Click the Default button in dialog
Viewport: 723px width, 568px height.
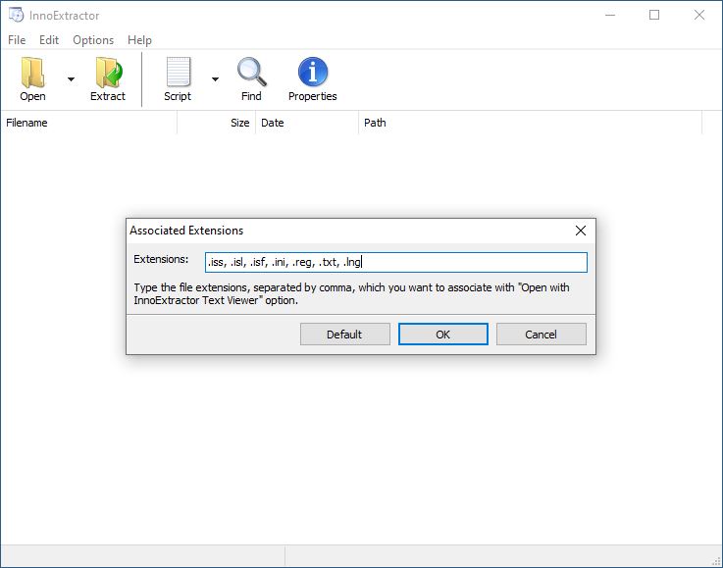[x=345, y=335]
